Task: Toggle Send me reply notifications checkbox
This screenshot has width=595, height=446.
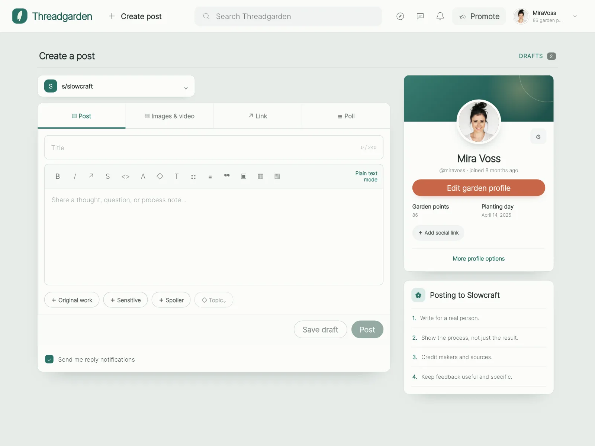Action: point(49,359)
